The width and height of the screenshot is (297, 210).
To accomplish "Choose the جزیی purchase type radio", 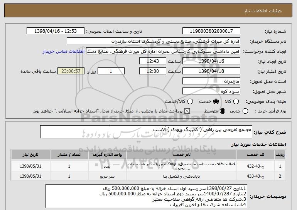I will (245, 111).
